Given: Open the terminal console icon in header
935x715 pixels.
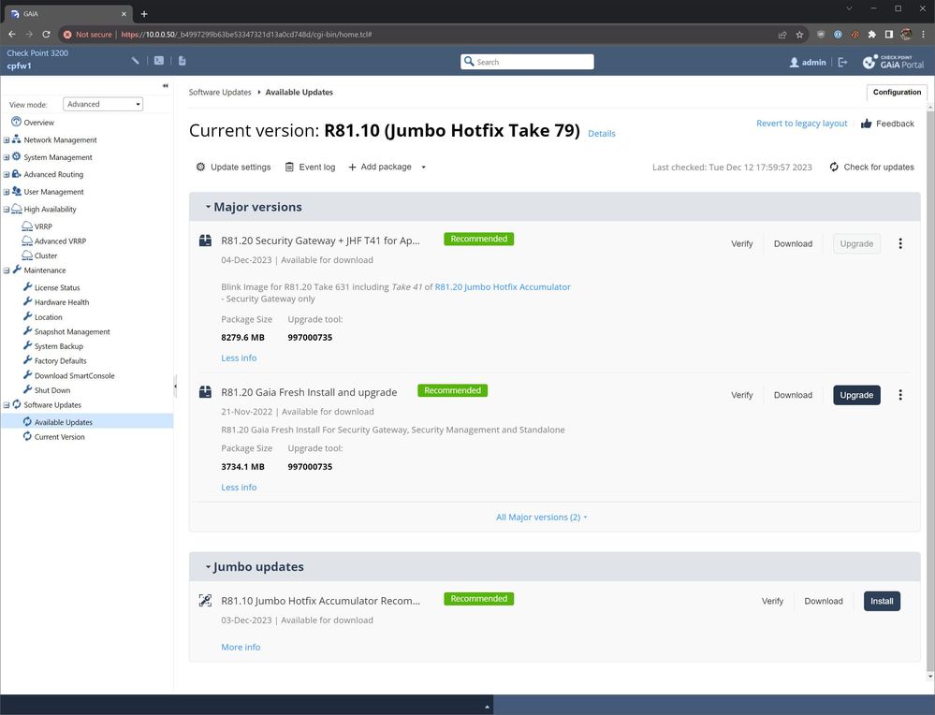Looking at the screenshot, I should 159,61.
